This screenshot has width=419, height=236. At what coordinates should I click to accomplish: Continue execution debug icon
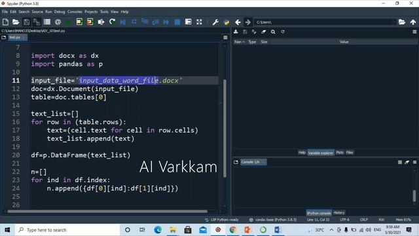coord(166,22)
